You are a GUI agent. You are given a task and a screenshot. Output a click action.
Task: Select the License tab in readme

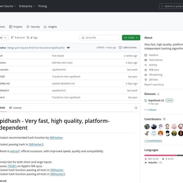point(15,108)
